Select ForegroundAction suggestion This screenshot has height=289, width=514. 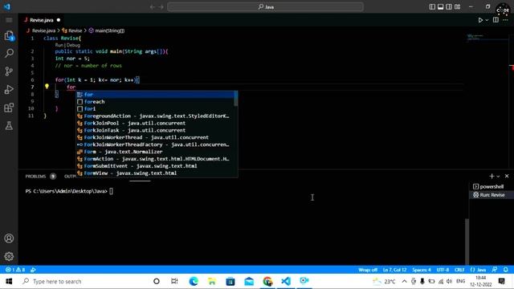tap(155, 116)
